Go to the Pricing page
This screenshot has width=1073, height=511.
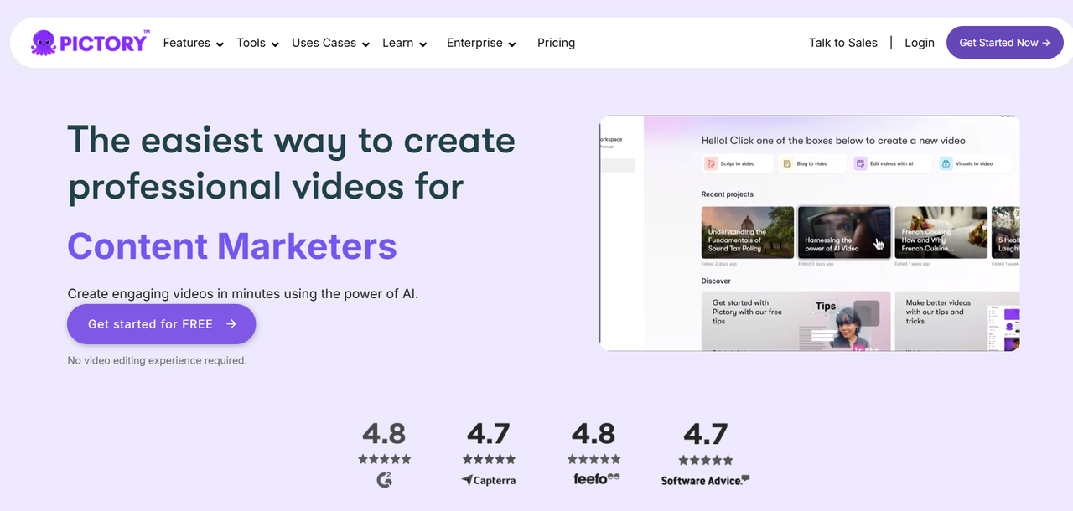(556, 43)
